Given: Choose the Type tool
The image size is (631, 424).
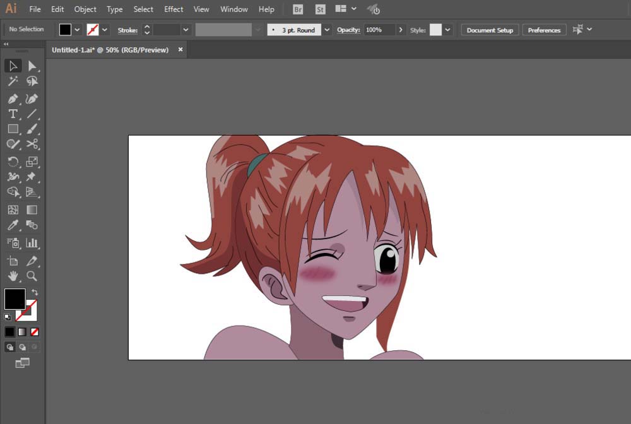Looking at the screenshot, I should click(x=13, y=114).
